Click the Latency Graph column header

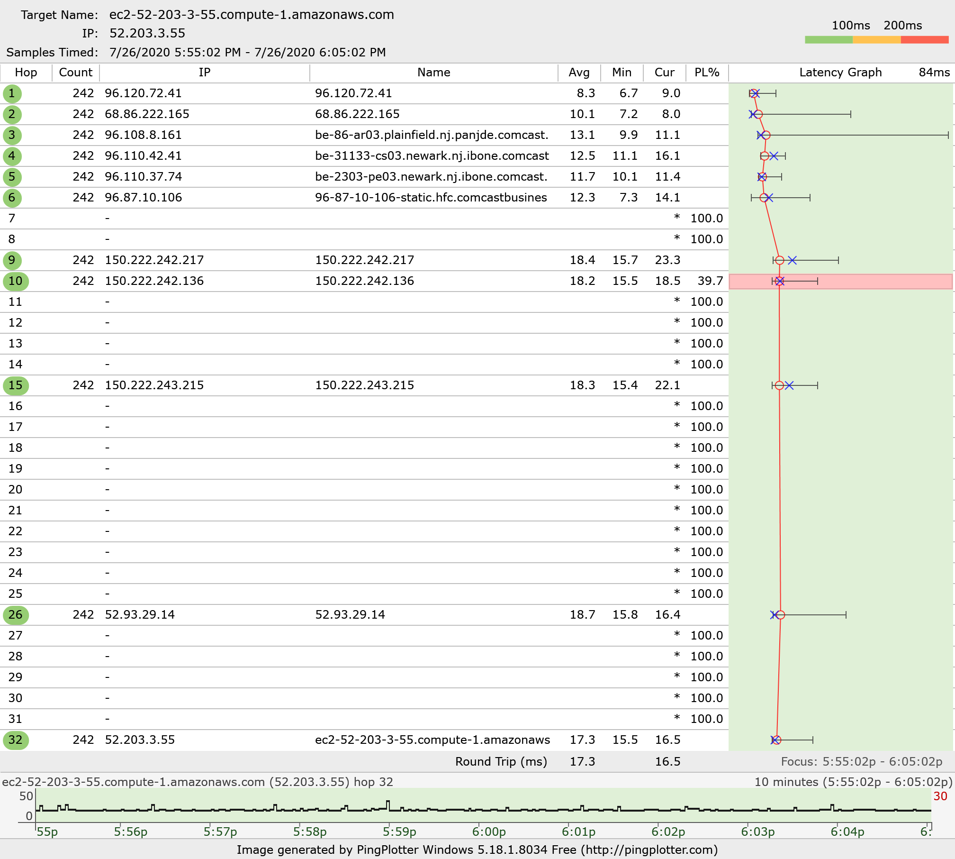pyautogui.click(x=840, y=73)
